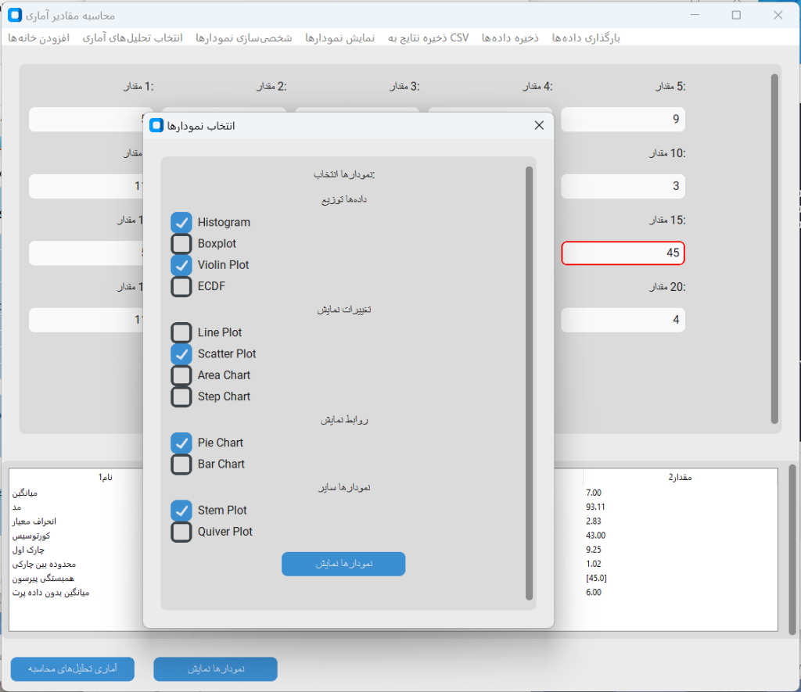Open the ذخیره نتایج به CSV menu
Screen dimensions: 801x692
pos(428,38)
